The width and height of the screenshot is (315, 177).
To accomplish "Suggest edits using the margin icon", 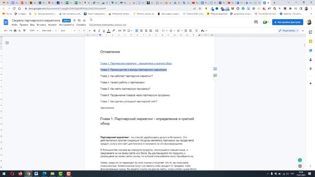I will coord(215,75).
